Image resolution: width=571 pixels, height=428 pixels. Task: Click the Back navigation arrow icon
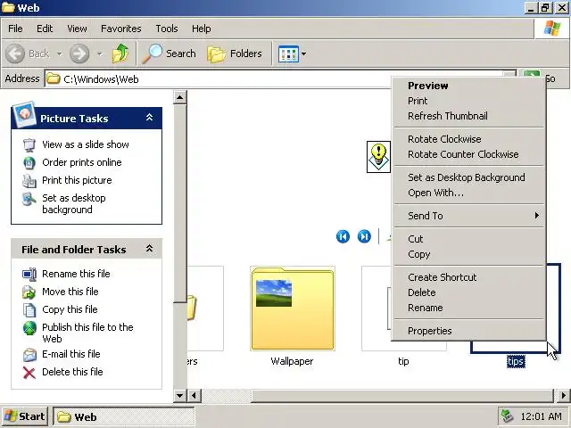[x=15, y=53]
